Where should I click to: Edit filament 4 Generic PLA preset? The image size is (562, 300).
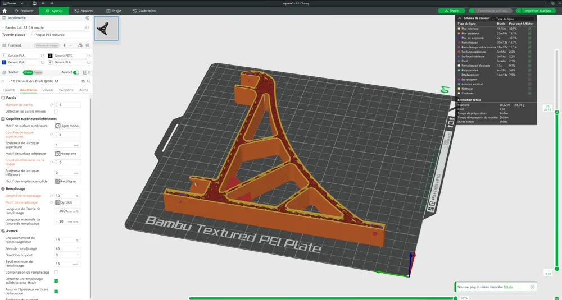point(89,62)
